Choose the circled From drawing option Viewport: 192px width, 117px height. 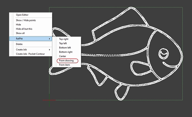click(66, 60)
